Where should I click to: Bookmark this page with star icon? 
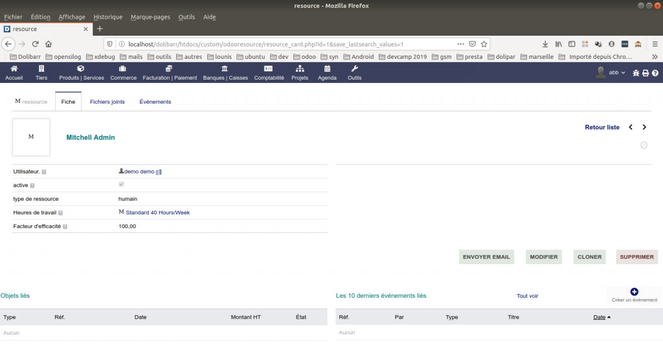coord(484,44)
